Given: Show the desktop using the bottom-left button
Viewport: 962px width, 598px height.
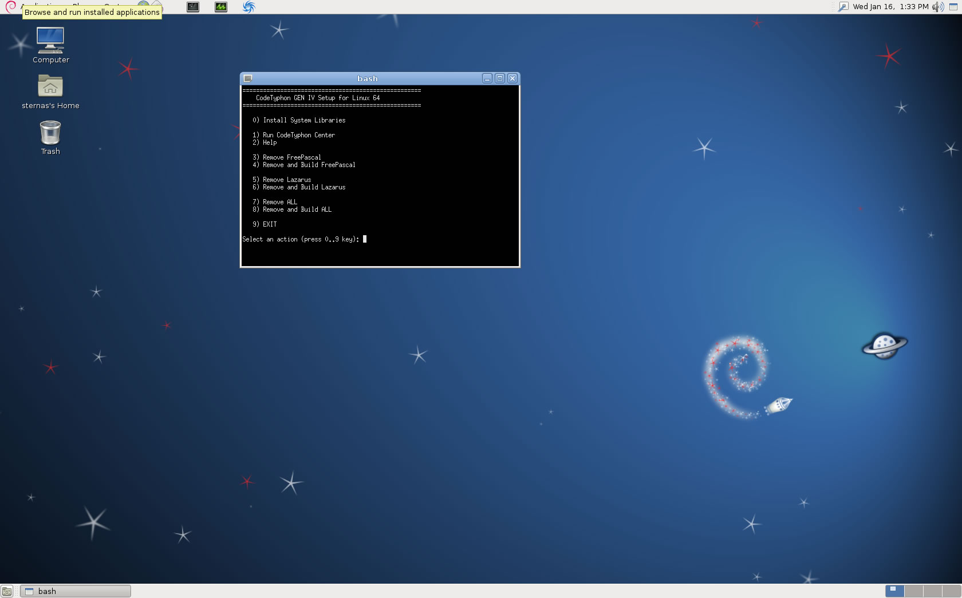Looking at the screenshot, I should pyautogui.click(x=7, y=591).
